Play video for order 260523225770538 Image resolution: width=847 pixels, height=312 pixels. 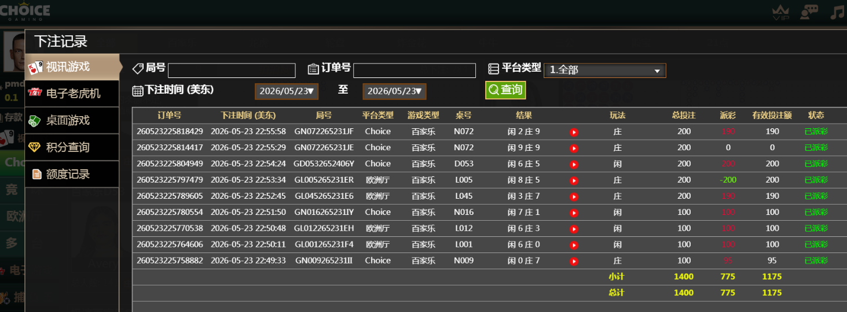pos(574,229)
